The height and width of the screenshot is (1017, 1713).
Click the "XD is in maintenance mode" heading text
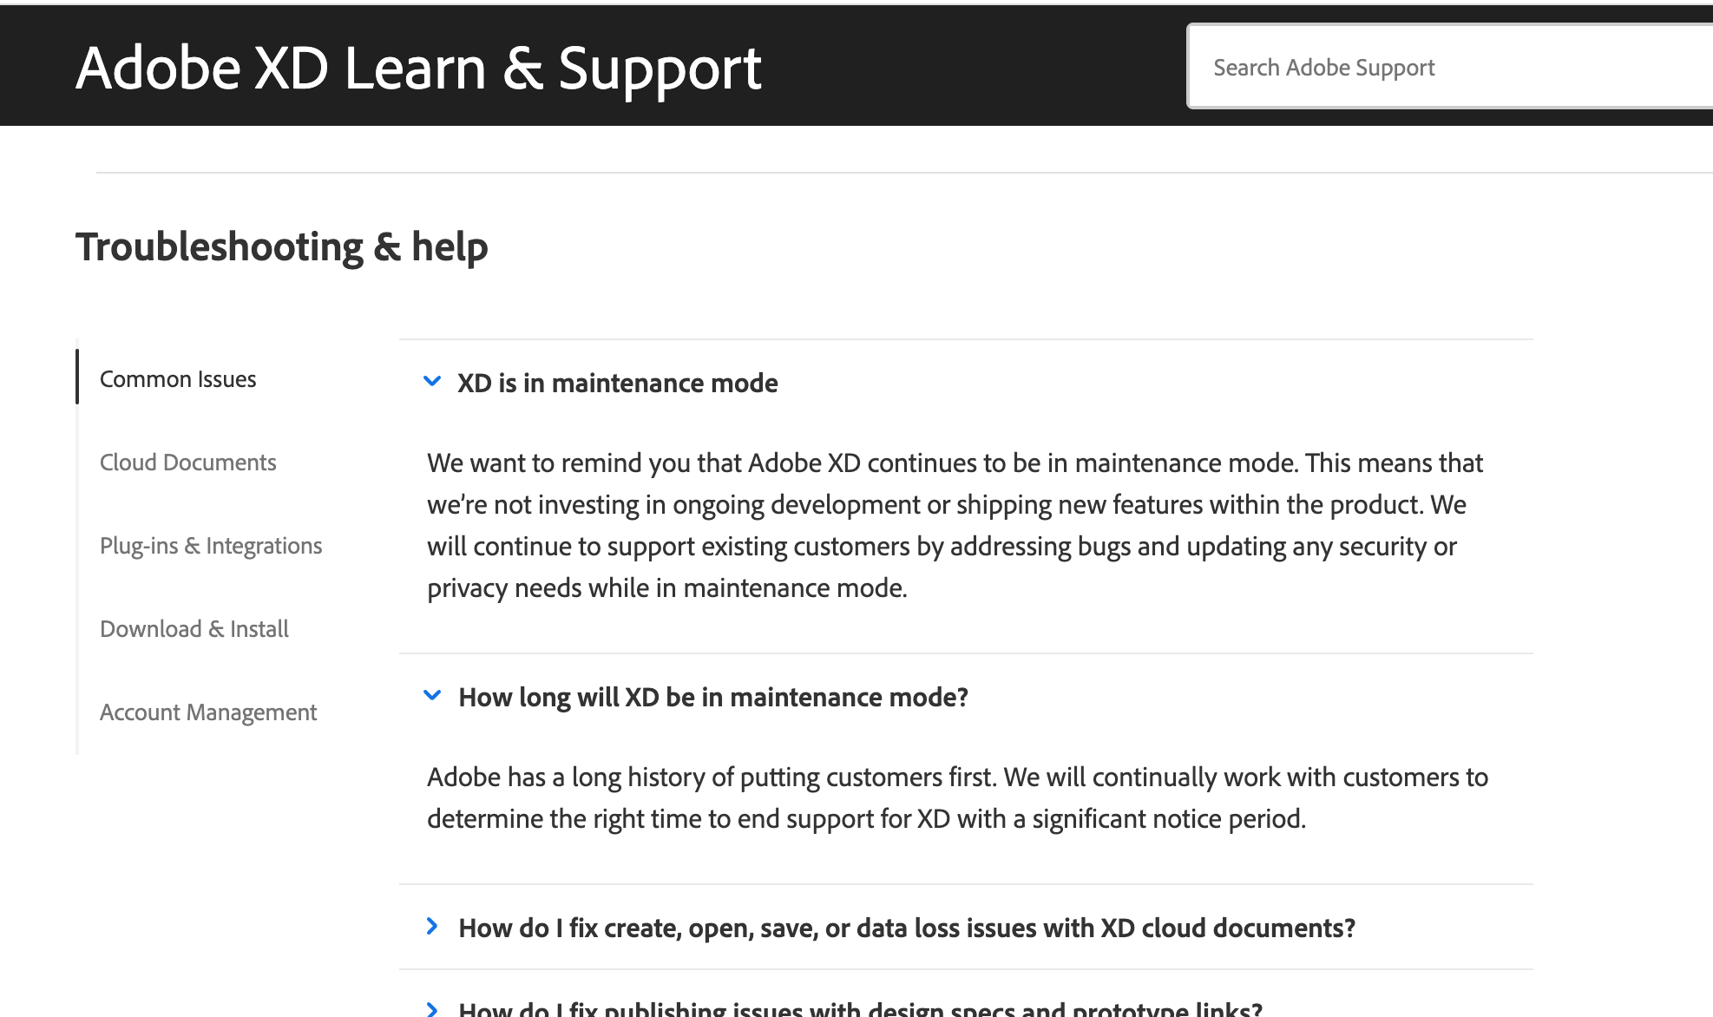618,383
